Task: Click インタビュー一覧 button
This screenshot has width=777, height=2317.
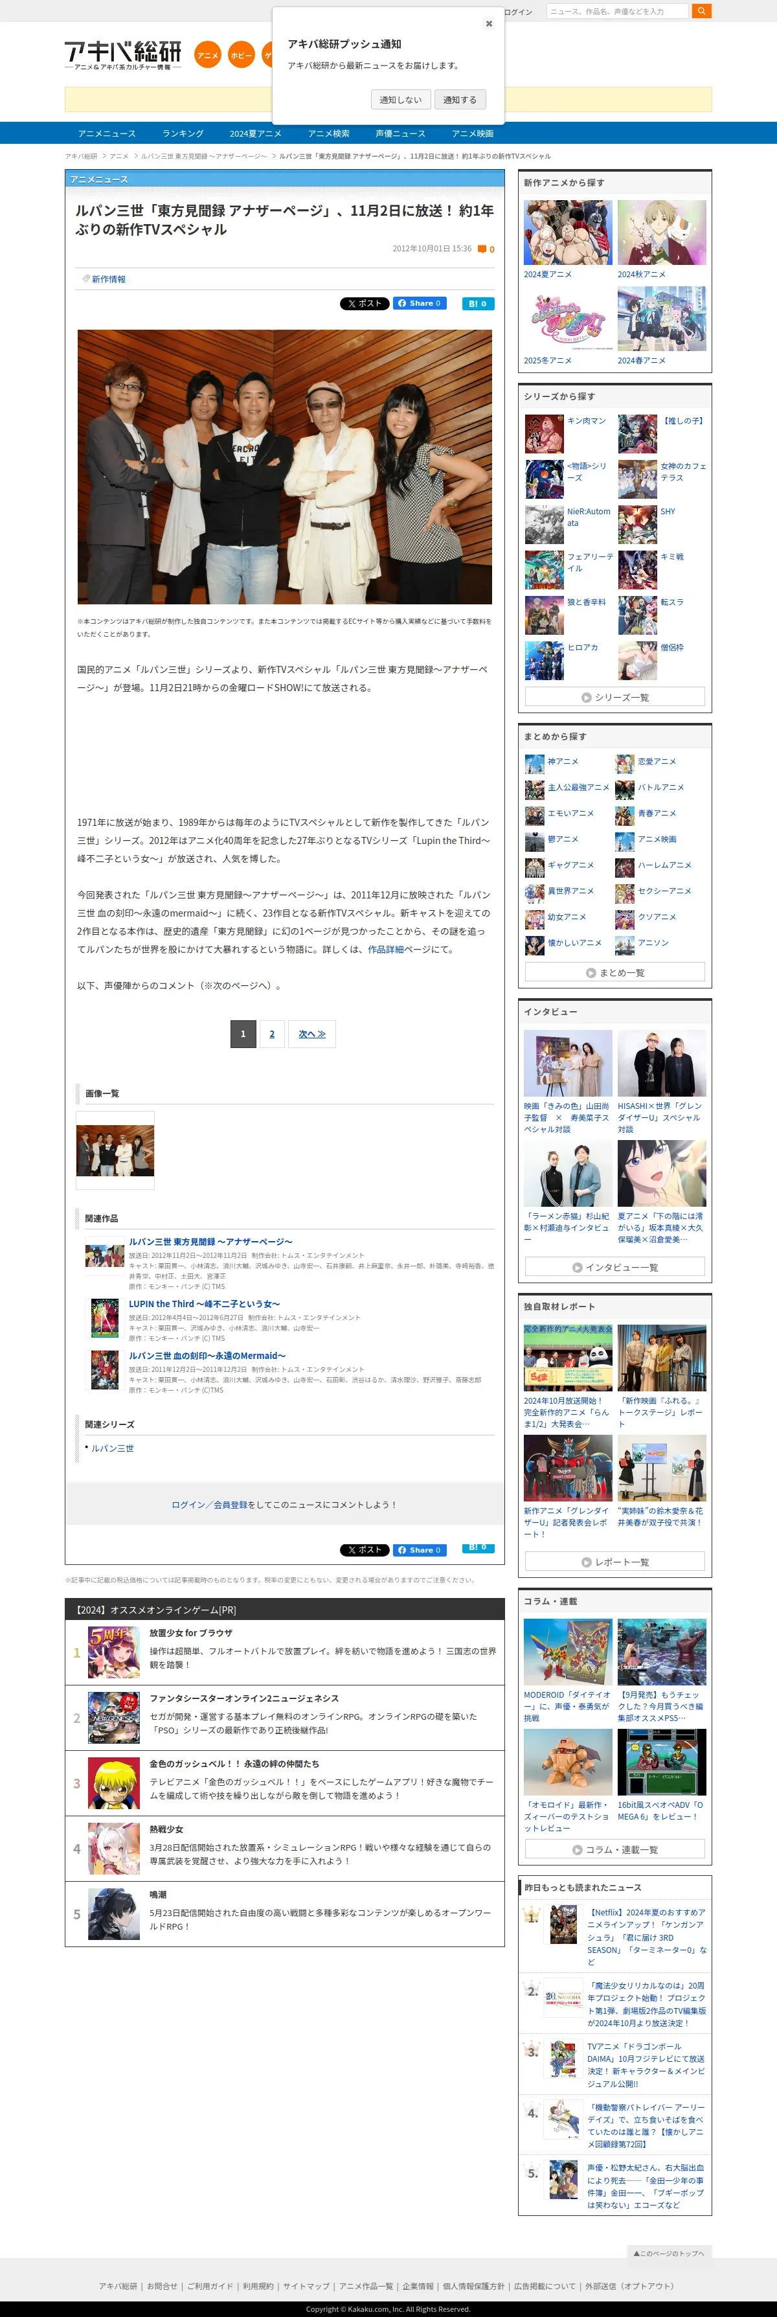Action: (x=615, y=1268)
